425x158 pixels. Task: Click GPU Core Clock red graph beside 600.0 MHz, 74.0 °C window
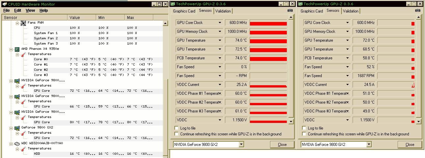(x=268, y=23)
